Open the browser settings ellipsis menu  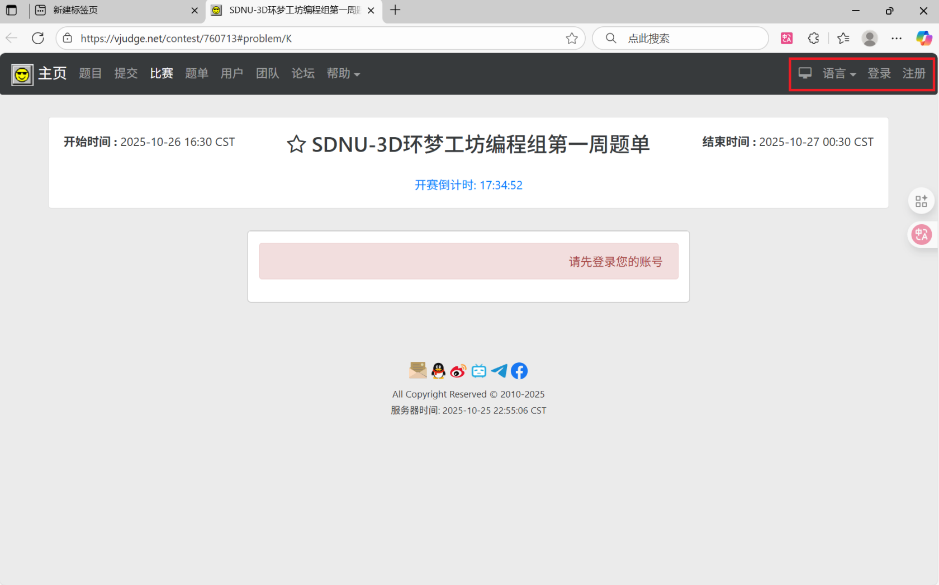click(x=897, y=38)
